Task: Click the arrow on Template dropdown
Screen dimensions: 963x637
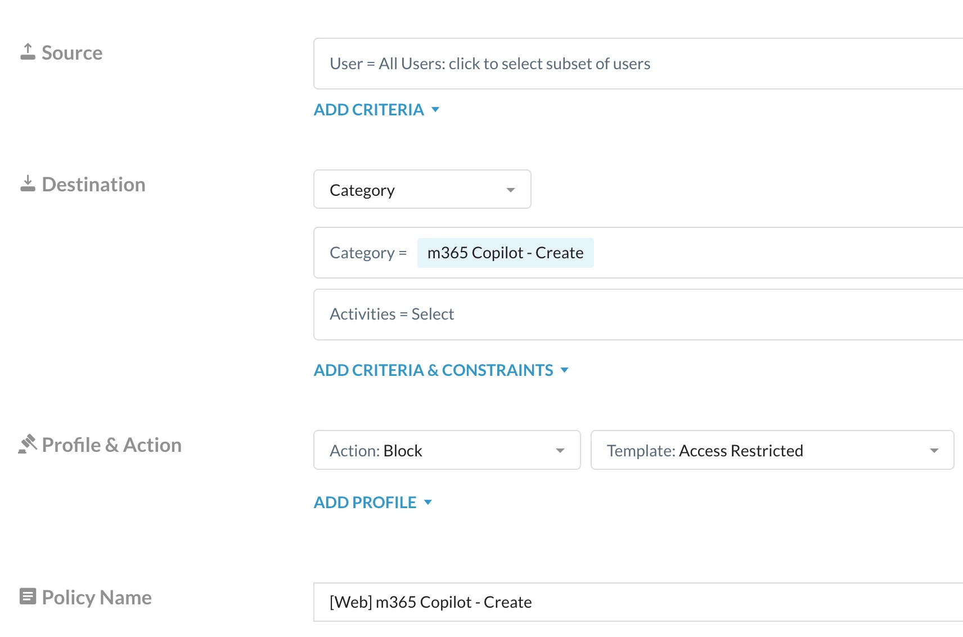Action: coord(934,451)
